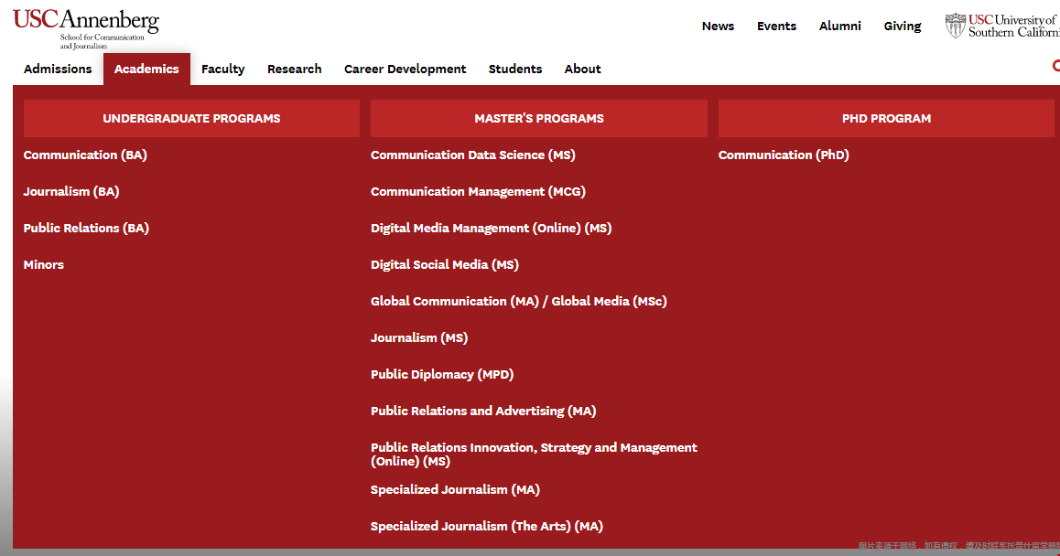Open the Students menu
Viewport: 1060px width, 556px height.
[x=515, y=69]
